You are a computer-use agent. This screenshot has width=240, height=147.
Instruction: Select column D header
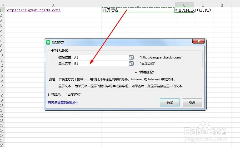tap(203, 5)
